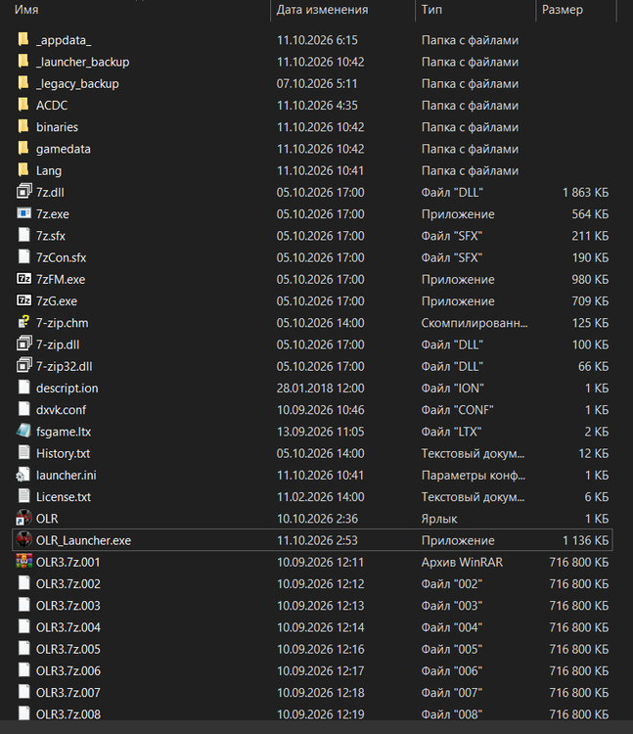Sort by the Дата изменения column header

point(322,10)
